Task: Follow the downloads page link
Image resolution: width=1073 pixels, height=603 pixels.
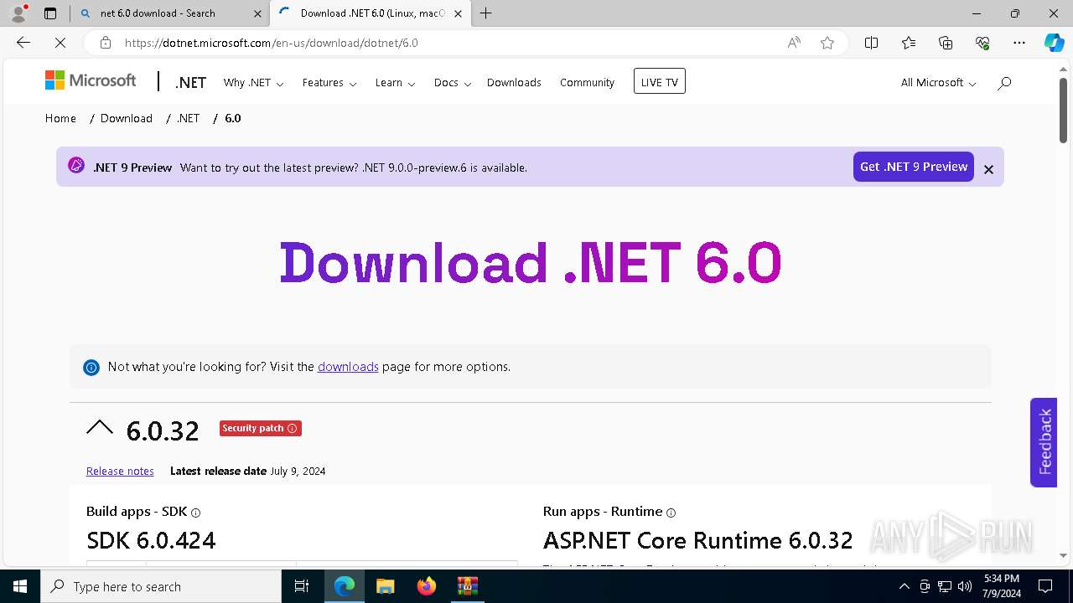Action: (348, 367)
